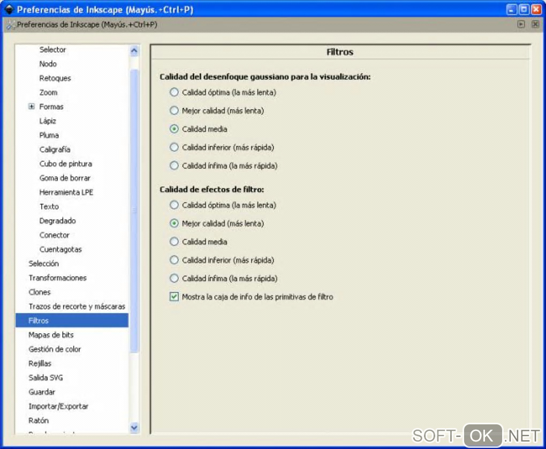Open Trazos de recorte y máscaras
The height and width of the screenshot is (449, 546).
point(77,306)
